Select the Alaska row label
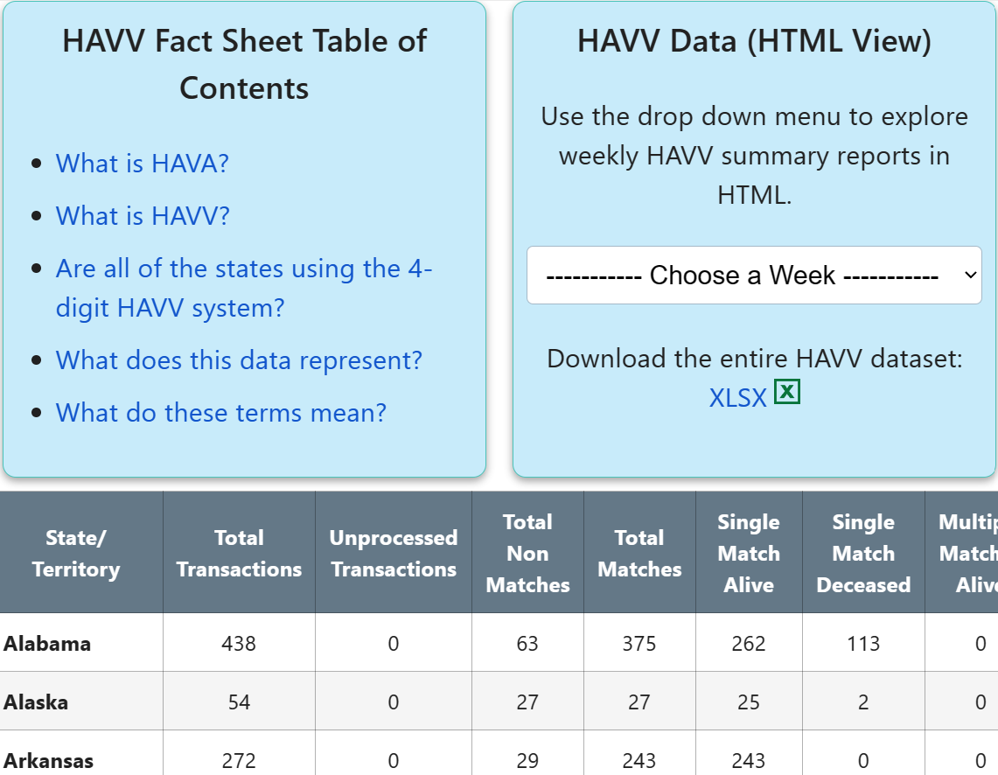Screen dimensions: 998x775 (36, 702)
